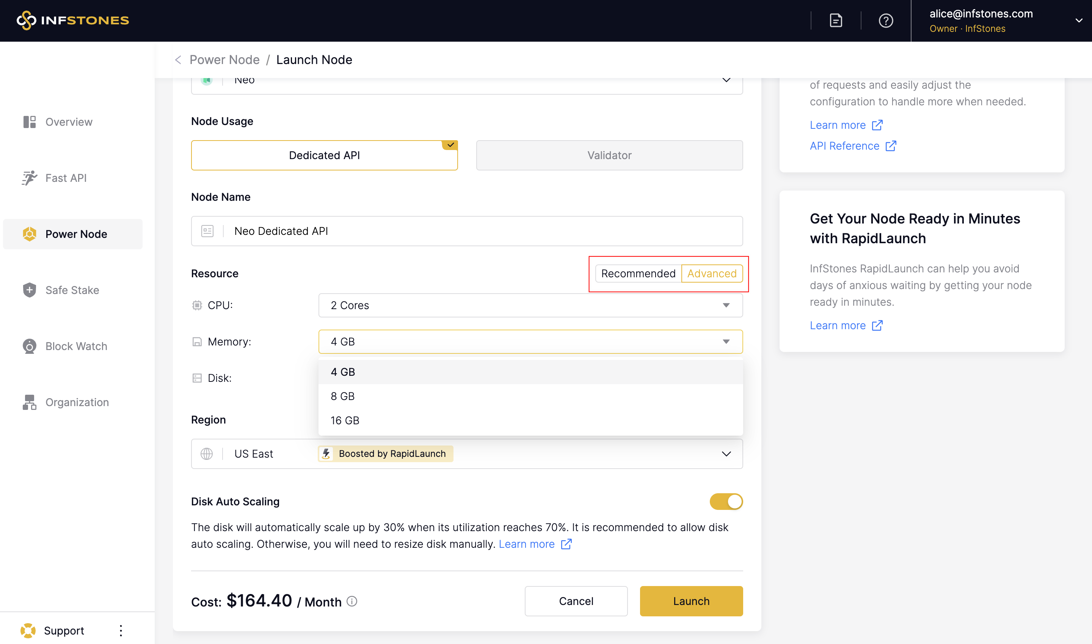1092x644 pixels.
Task: Click external link icon beside API Reference
Action: tap(891, 146)
